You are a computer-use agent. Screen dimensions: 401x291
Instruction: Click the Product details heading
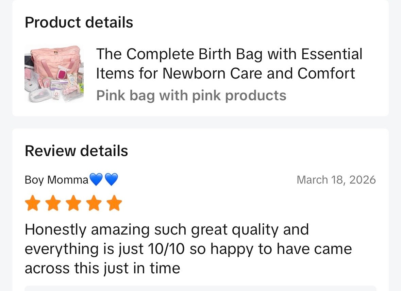click(x=79, y=22)
